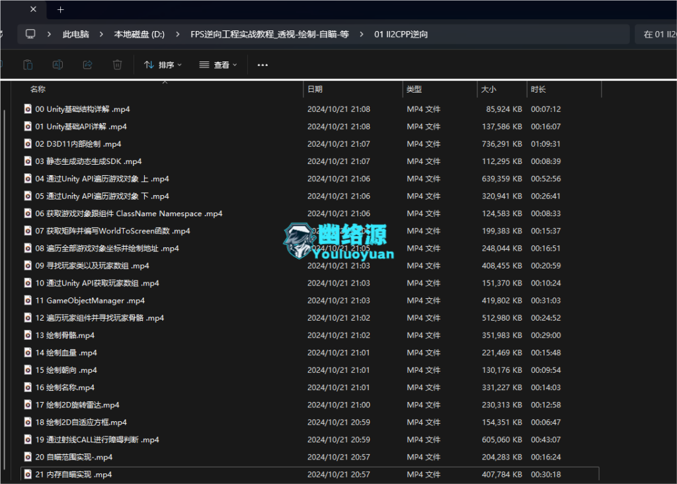
Task: Click the file icon of 17 绘制2D旋转雷达.mp4
Action: (28, 405)
